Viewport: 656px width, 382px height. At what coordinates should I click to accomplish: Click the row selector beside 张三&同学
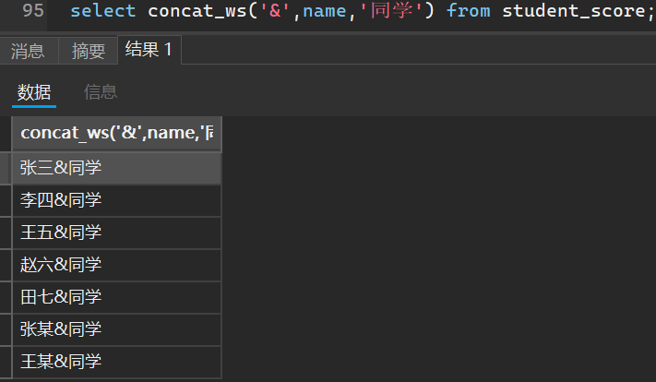6,168
